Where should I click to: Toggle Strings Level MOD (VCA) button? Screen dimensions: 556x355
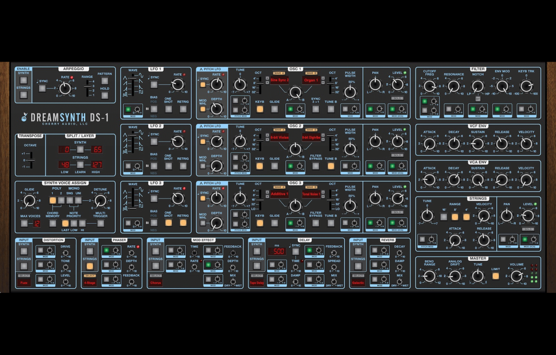click(525, 240)
